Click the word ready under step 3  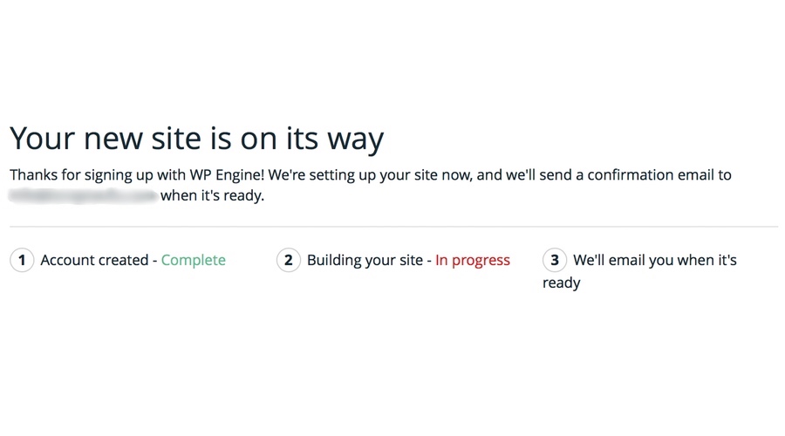click(561, 283)
